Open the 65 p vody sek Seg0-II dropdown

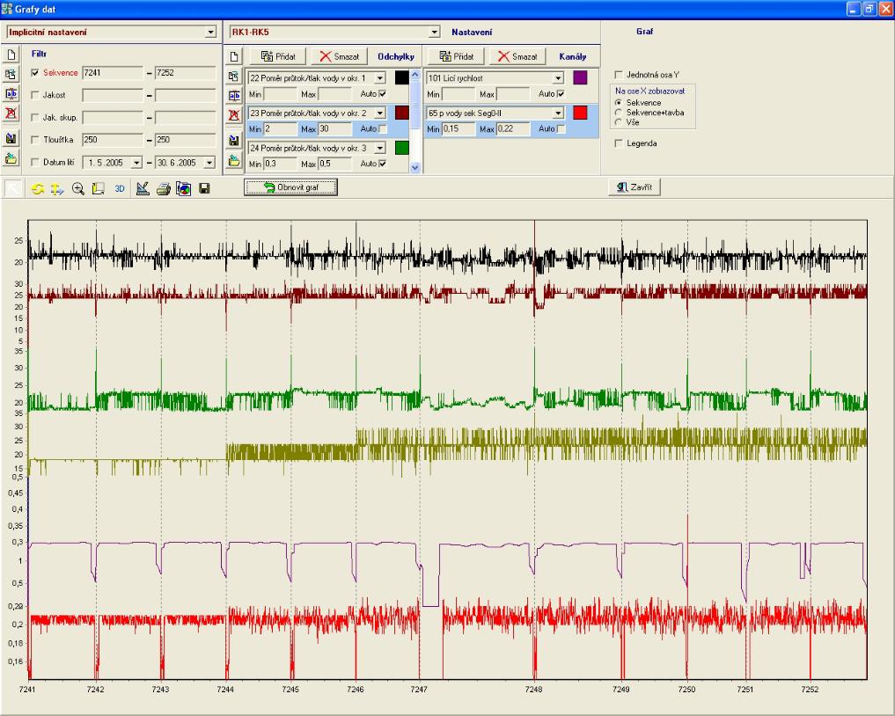coord(558,113)
